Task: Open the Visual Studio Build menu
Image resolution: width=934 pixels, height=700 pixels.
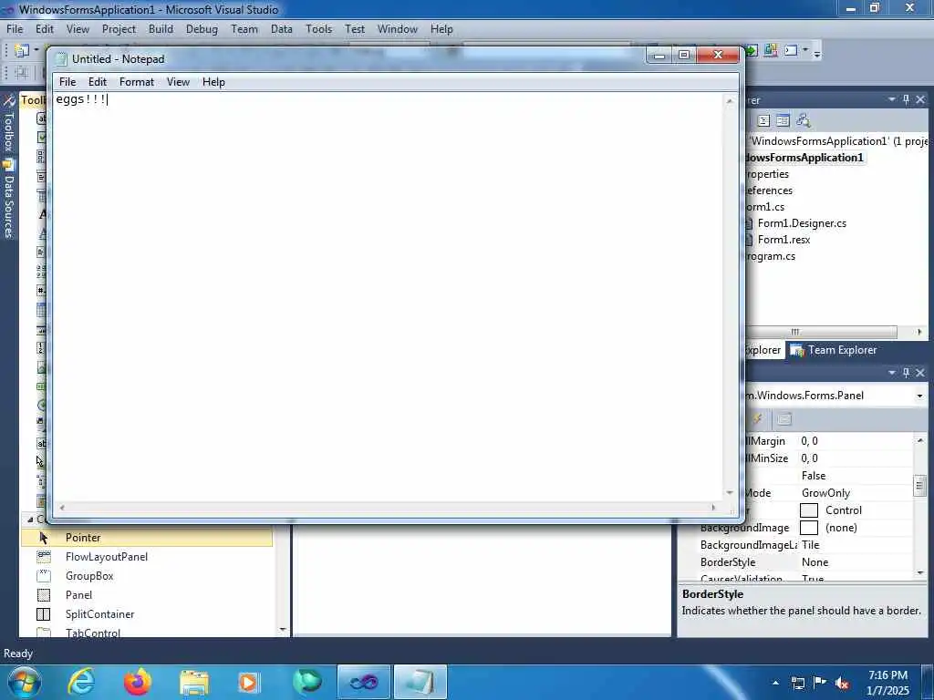Action: coord(161,29)
